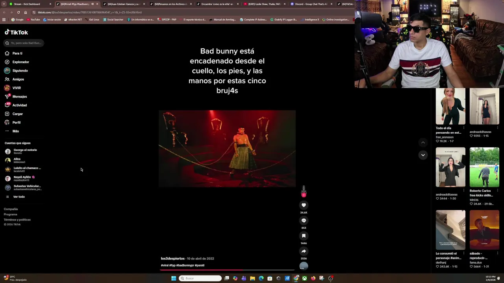Open Roberto Carlos free kicks video thumbnail
This screenshot has width=504, height=283.
[x=484, y=167]
